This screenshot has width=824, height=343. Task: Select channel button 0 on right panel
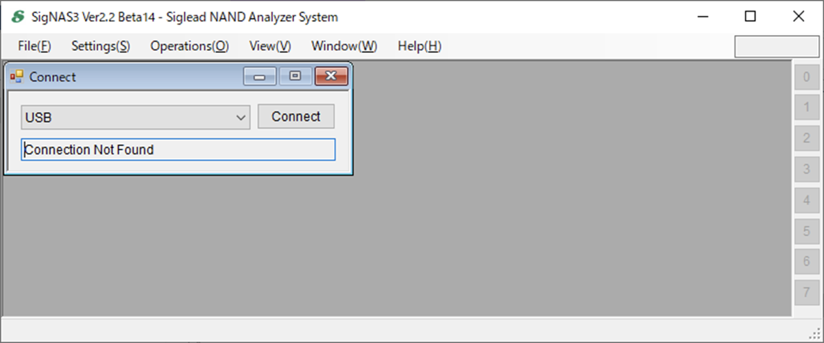tap(806, 77)
